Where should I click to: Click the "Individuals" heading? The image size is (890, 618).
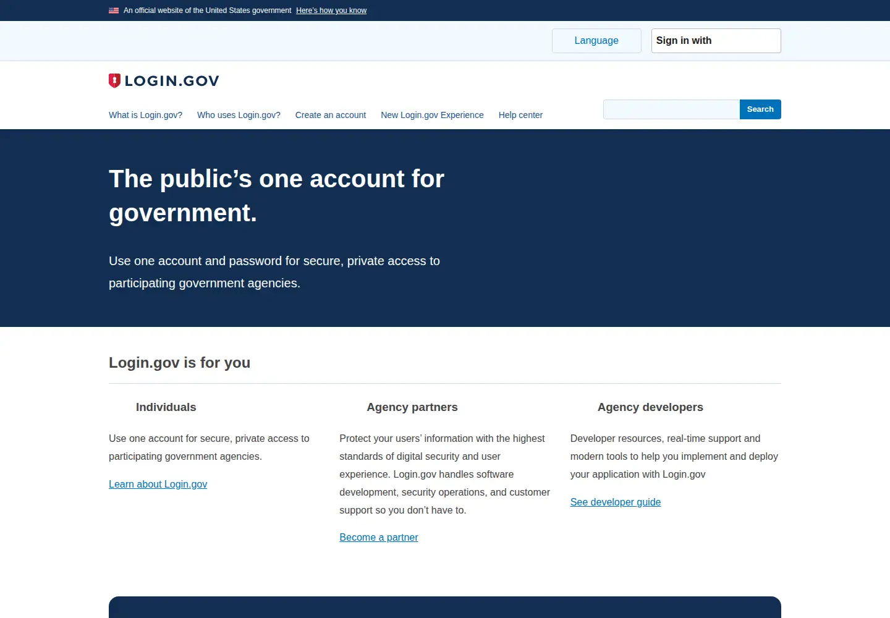click(x=166, y=407)
